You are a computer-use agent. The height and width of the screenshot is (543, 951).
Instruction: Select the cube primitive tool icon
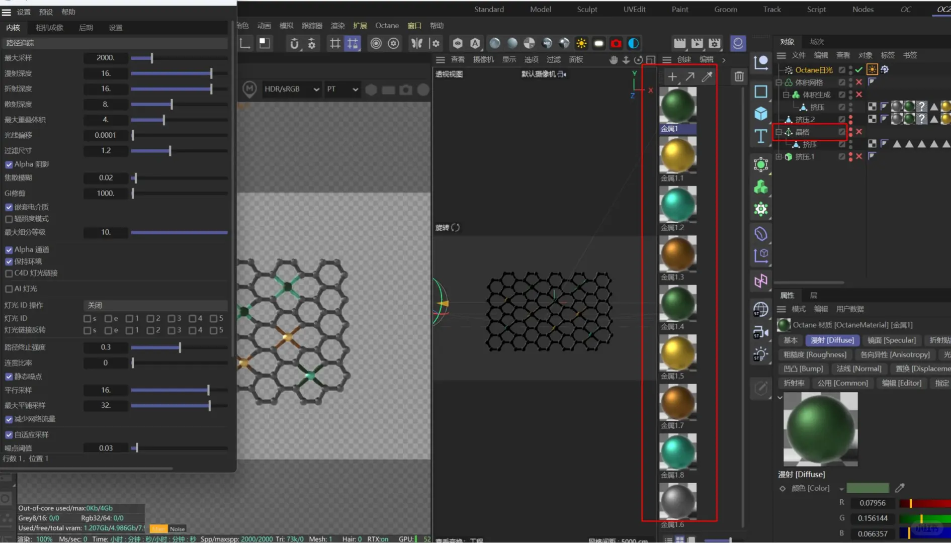click(760, 114)
